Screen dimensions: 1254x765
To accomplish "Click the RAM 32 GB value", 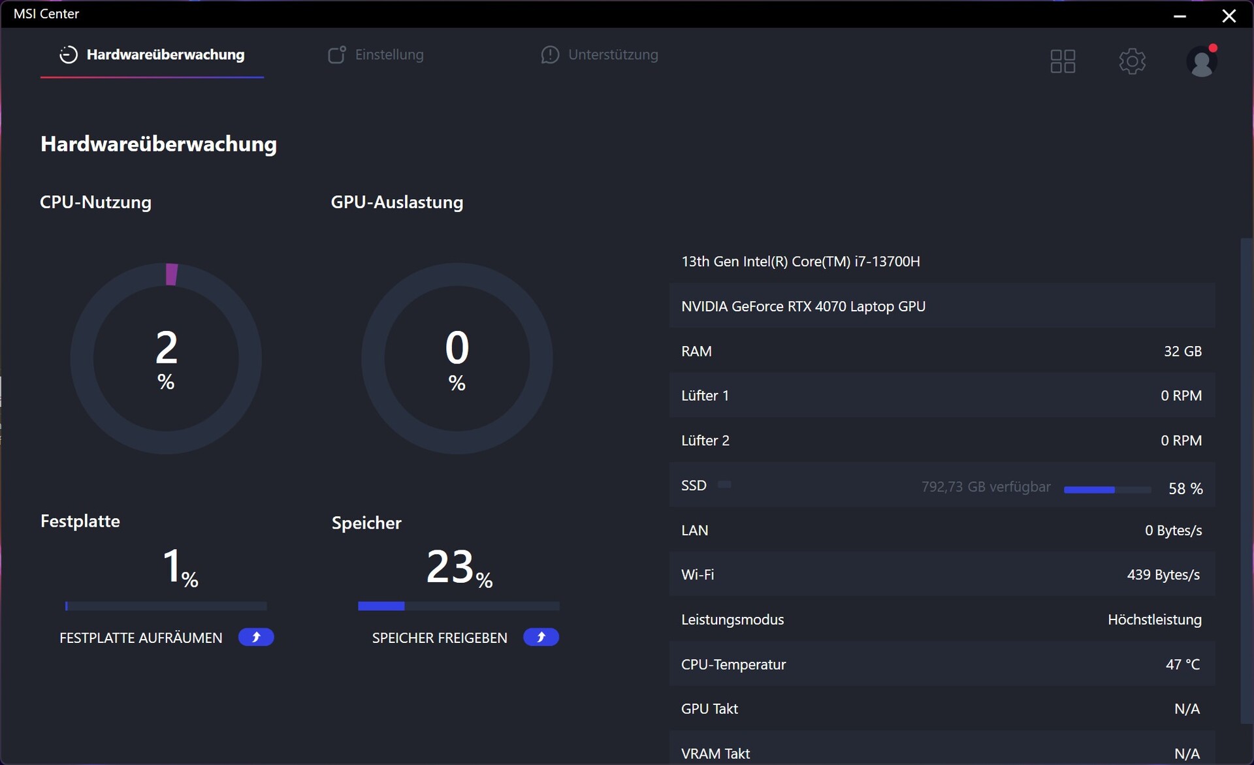I will (x=1182, y=351).
